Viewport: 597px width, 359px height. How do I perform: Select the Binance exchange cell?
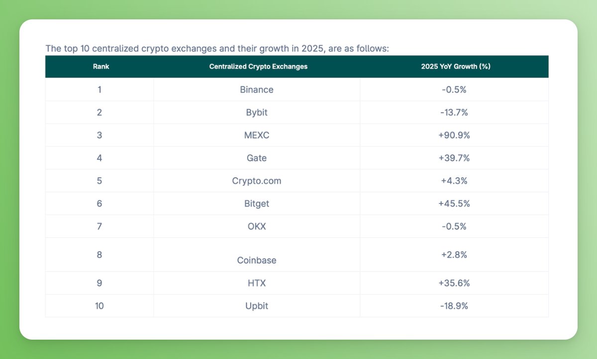click(x=257, y=90)
